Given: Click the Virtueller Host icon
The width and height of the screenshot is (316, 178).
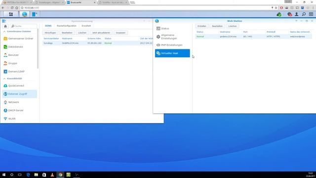Looking at the screenshot, I should (158, 53).
